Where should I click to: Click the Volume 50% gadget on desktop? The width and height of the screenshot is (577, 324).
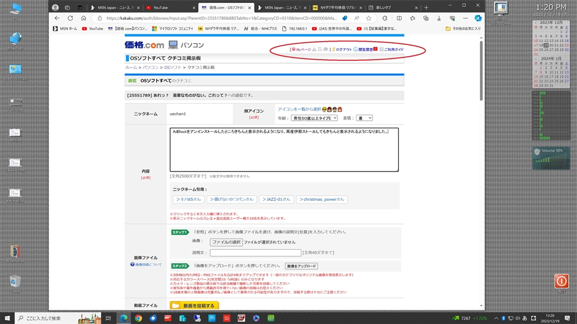point(551,158)
